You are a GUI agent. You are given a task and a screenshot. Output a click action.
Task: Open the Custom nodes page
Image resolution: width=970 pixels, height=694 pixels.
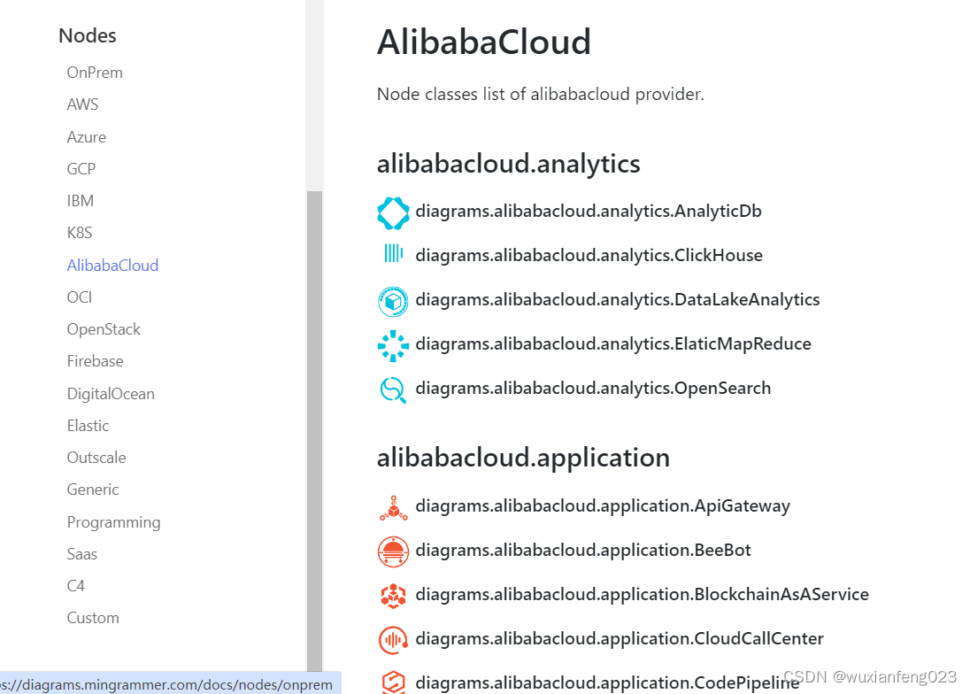(x=93, y=617)
